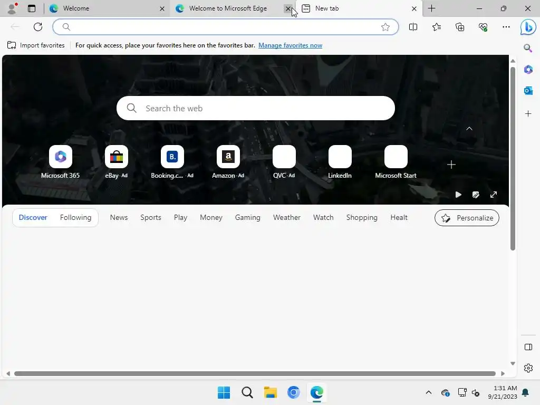
Task: Expand the background to full view
Action: click(494, 195)
